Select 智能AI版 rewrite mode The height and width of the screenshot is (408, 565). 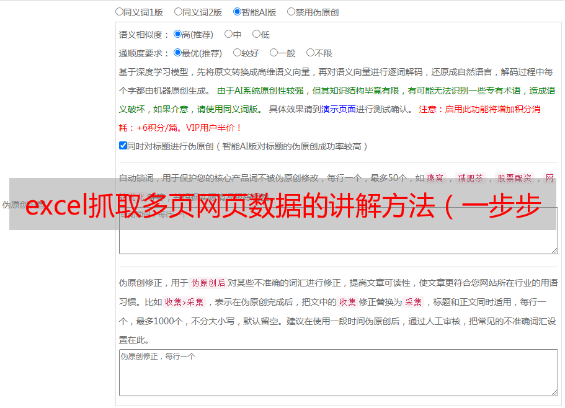(x=237, y=11)
